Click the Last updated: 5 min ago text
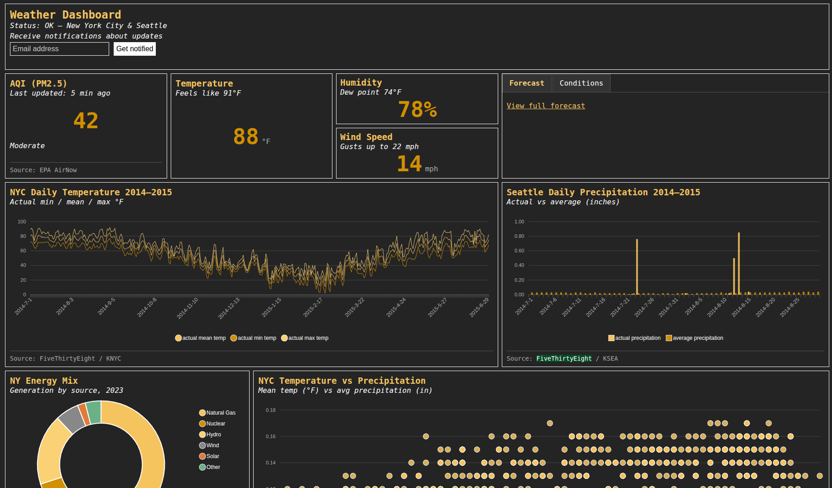The height and width of the screenshot is (488, 832). click(x=60, y=93)
